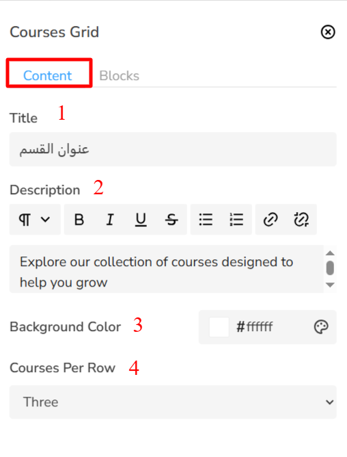Insert a numbered list
The height and width of the screenshot is (457, 347).
236,220
